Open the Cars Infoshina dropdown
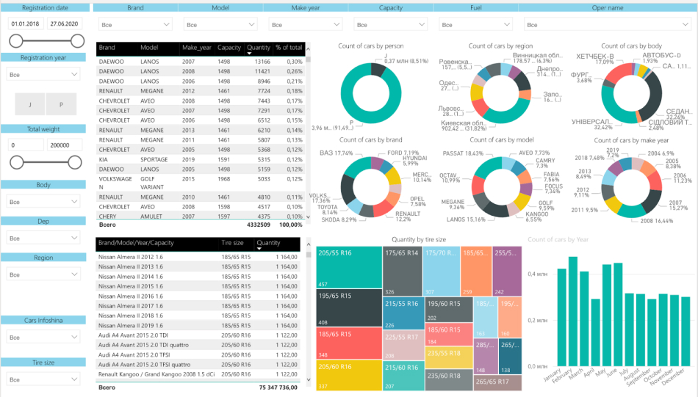Viewport: 698px width, 397px height. (43, 337)
